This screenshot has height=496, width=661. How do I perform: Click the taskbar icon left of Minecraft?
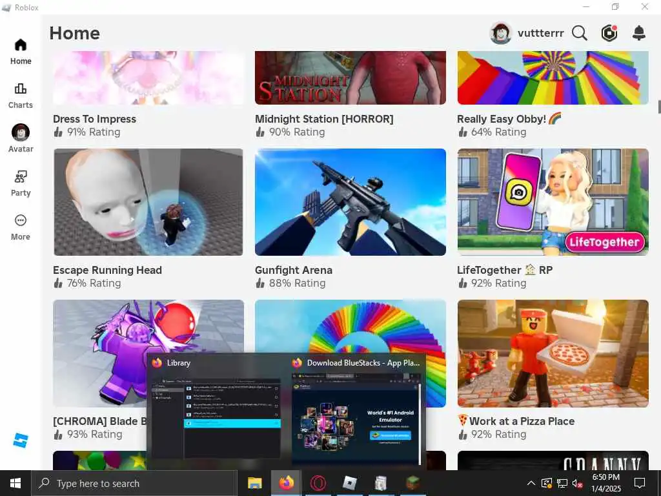point(381,483)
